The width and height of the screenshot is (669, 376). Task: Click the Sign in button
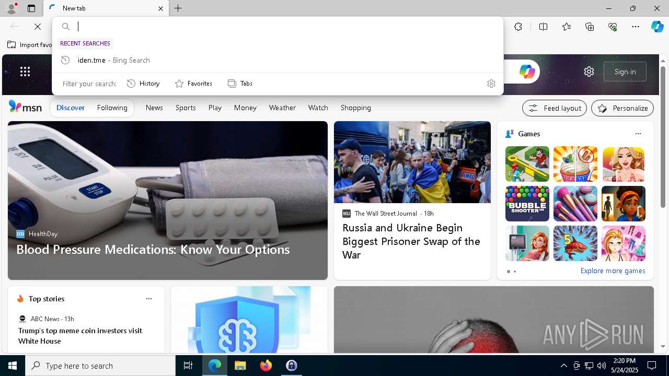point(625,72)
